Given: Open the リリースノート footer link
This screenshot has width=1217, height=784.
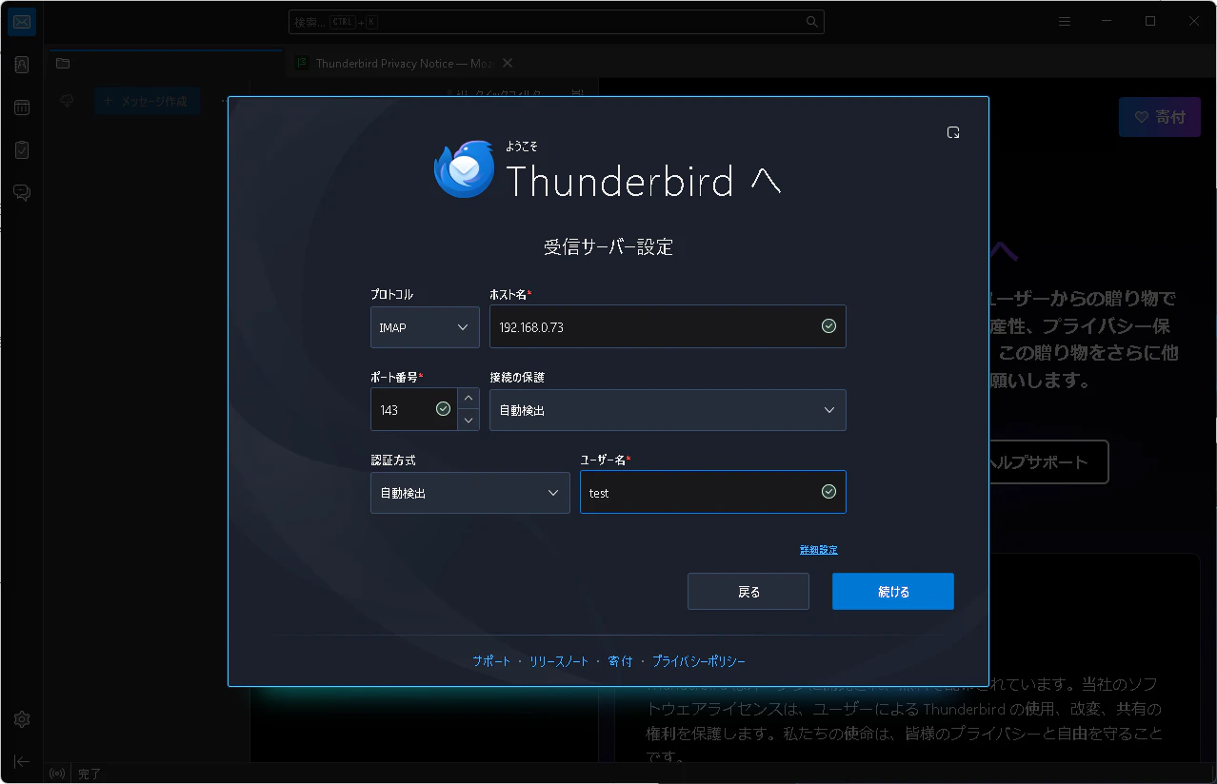Looking at the screenshot, I should 559,661.
